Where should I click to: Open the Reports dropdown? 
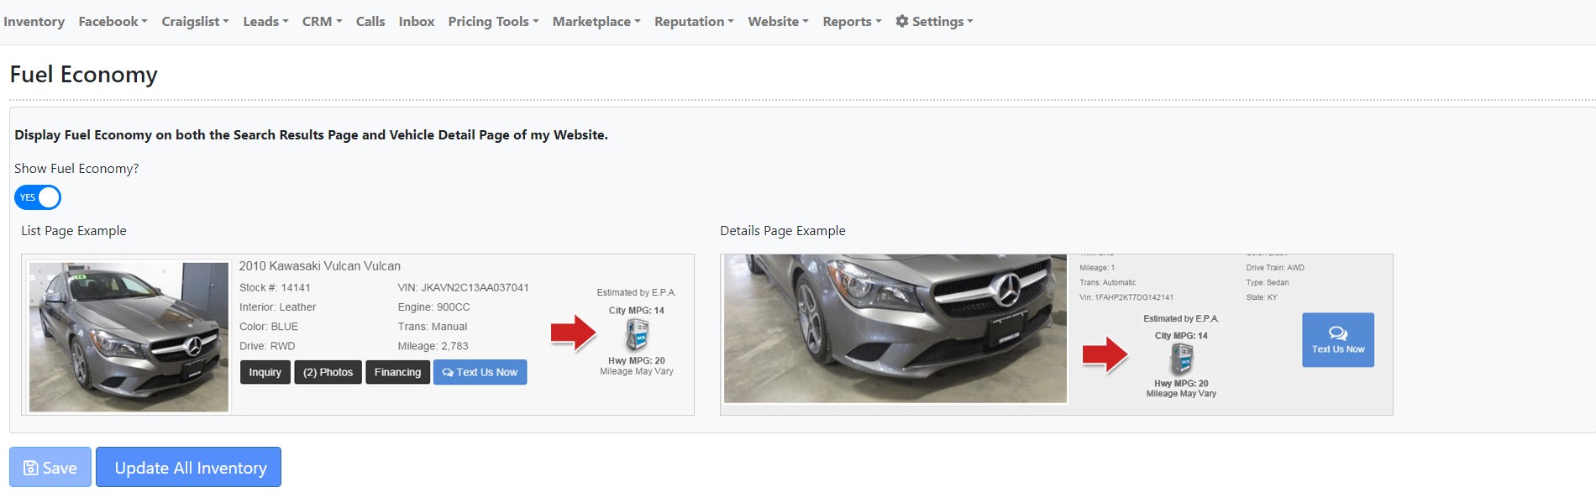coord(851,21)
